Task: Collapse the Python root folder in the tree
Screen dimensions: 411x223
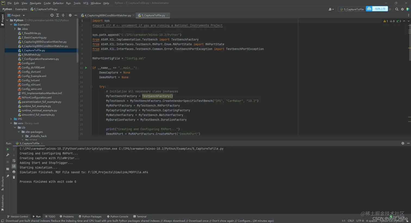Action: click(7, 20)
